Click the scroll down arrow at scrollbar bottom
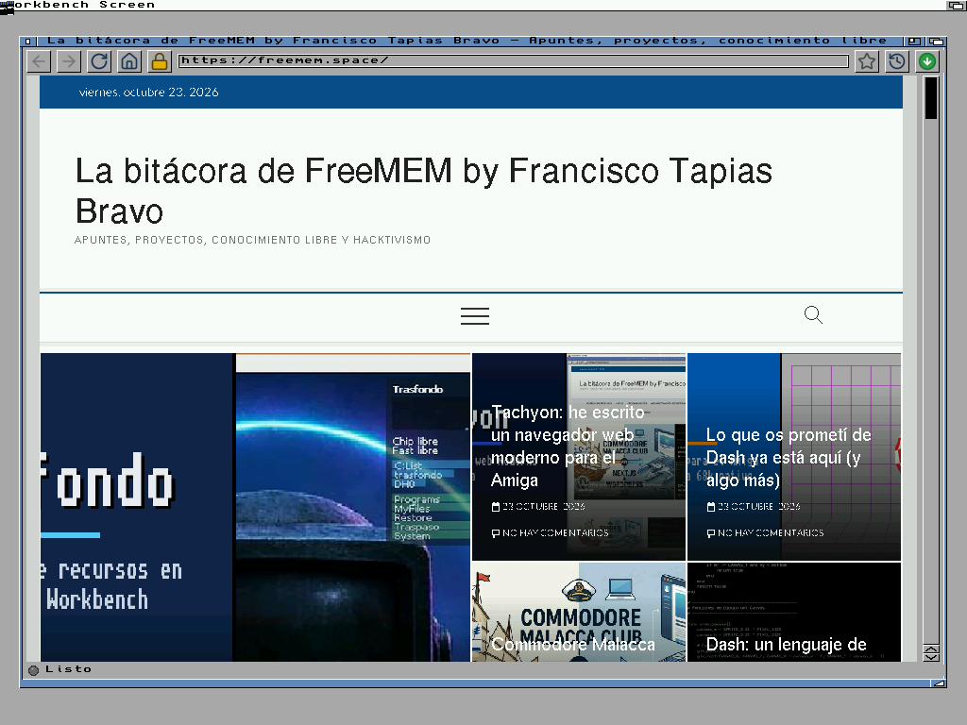Image resolution: width=967 pixels, height=725 pixels. click(930, 658)
